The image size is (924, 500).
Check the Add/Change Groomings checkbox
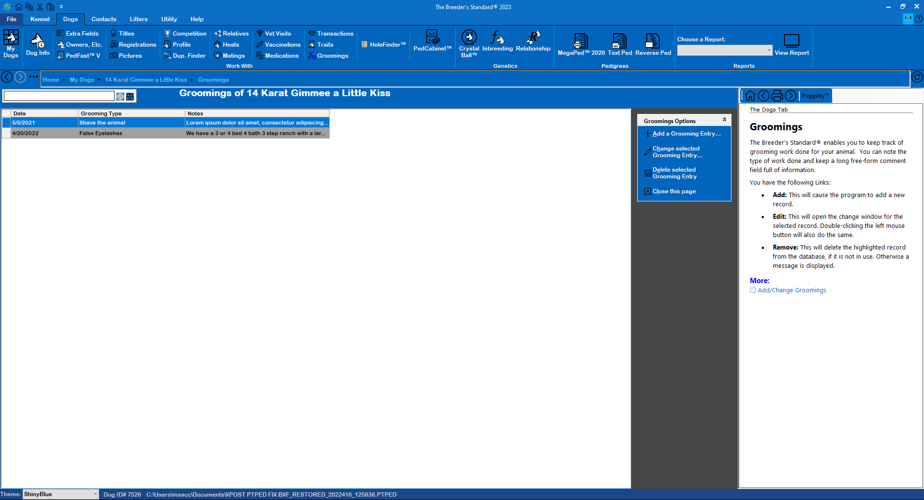(753, 290)
